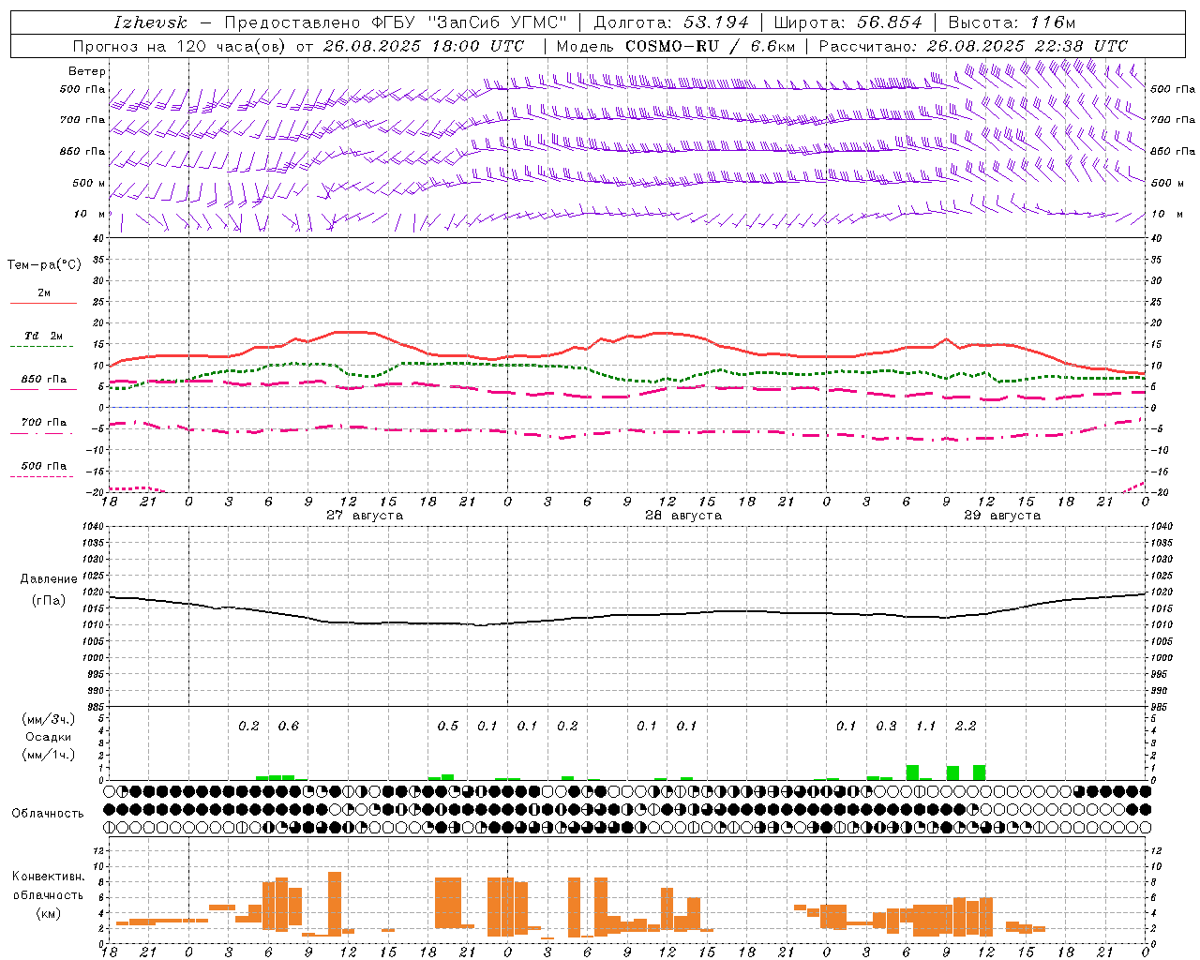Click the 'Долгота: 53.194' longitude value

pos(671,22)
